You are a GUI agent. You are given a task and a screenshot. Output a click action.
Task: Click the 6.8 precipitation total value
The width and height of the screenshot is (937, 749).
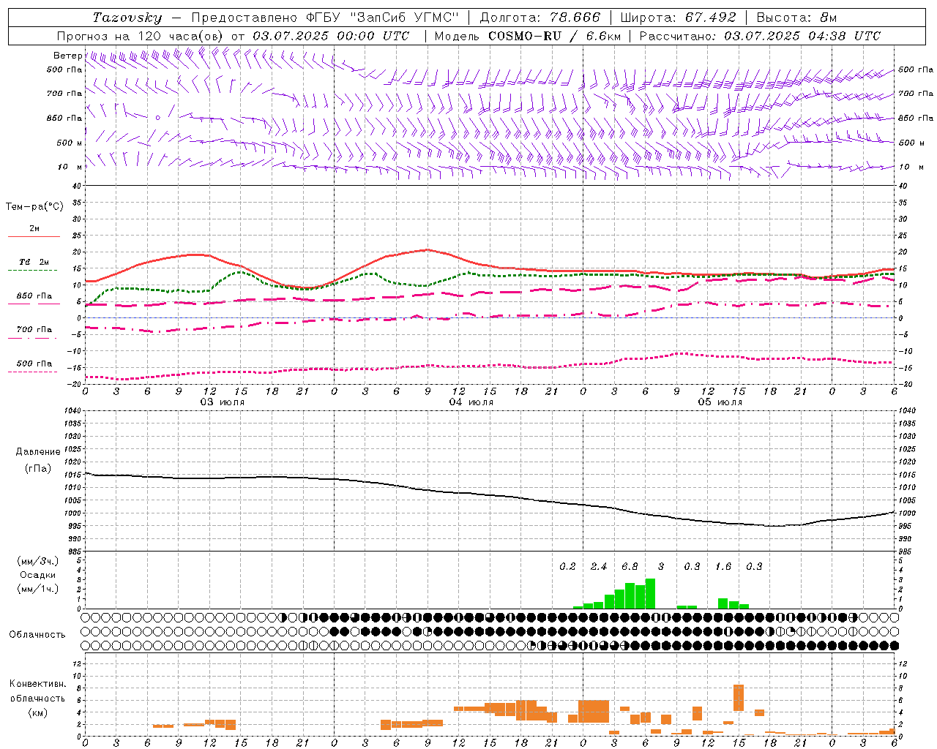630,567
